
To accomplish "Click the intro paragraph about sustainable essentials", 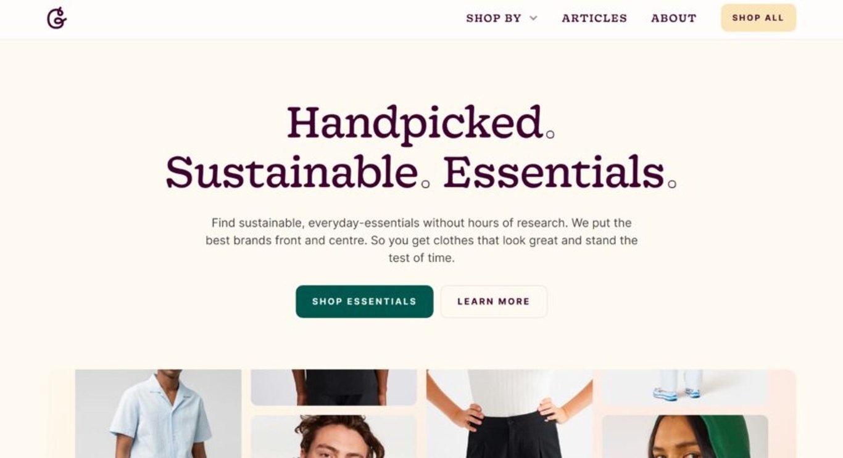I will (x=421, y=240).
